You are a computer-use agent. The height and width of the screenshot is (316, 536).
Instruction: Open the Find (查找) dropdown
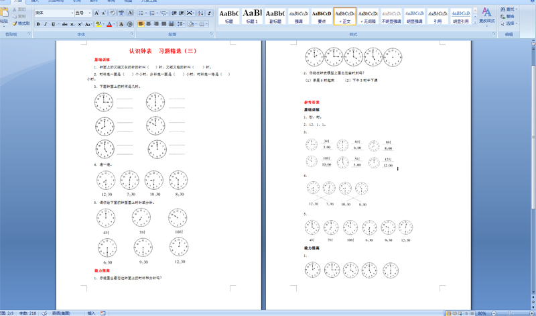pos(509,9)
